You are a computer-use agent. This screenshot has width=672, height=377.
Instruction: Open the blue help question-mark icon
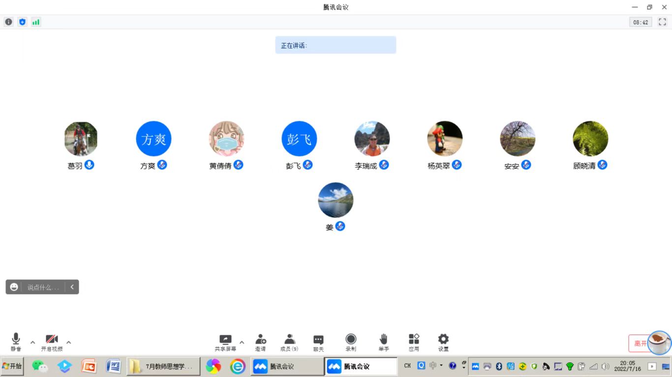pyautogui.click(x=453, y=366)
